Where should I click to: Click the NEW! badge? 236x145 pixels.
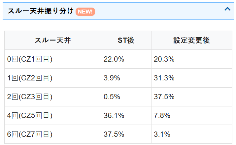click(85, 12)
